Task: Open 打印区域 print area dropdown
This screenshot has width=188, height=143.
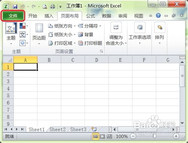Action: click(x=62, y=43)
